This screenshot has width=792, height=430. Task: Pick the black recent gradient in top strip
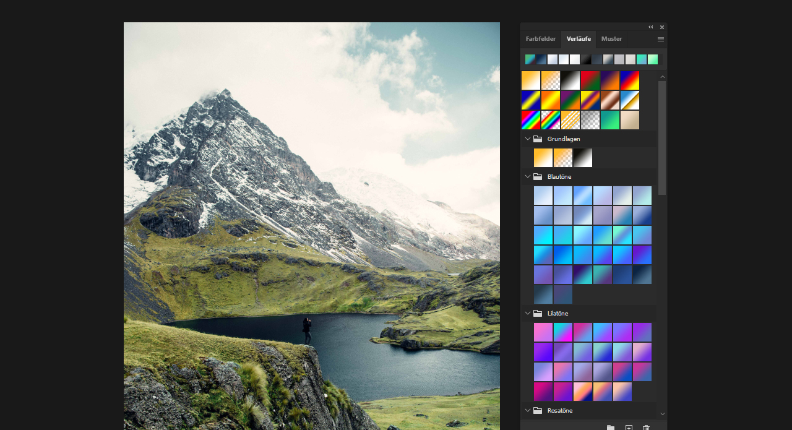pyautogui.click(x=586, y=59)
